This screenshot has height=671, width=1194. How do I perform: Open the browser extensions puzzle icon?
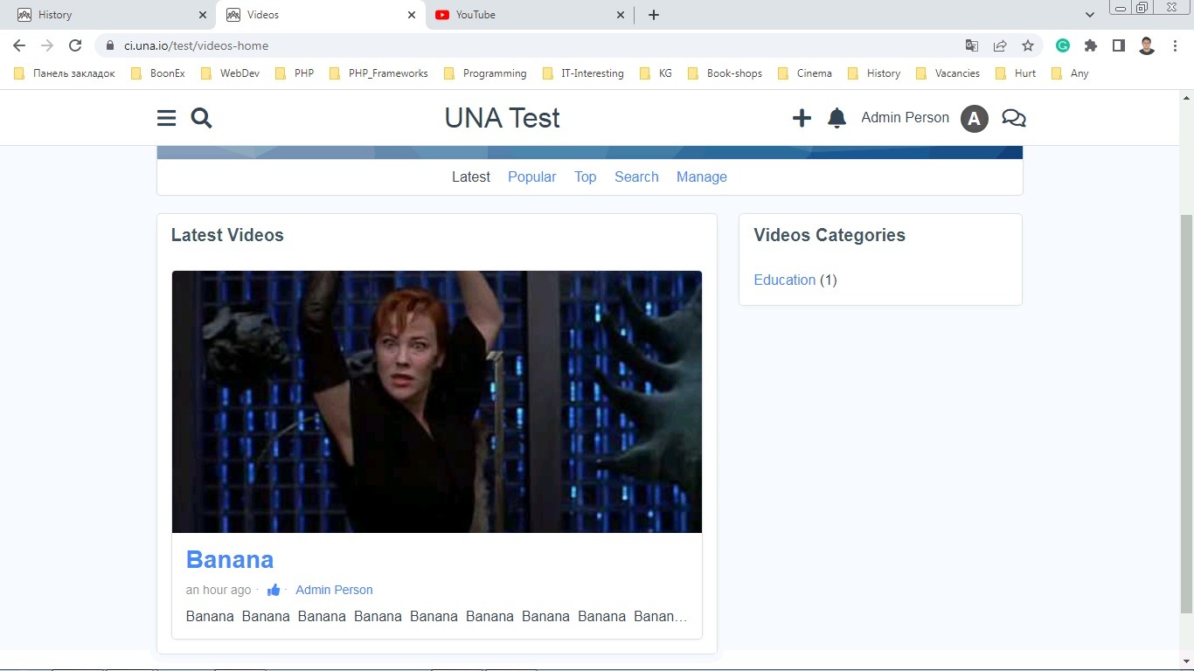tap(1090, 45)
